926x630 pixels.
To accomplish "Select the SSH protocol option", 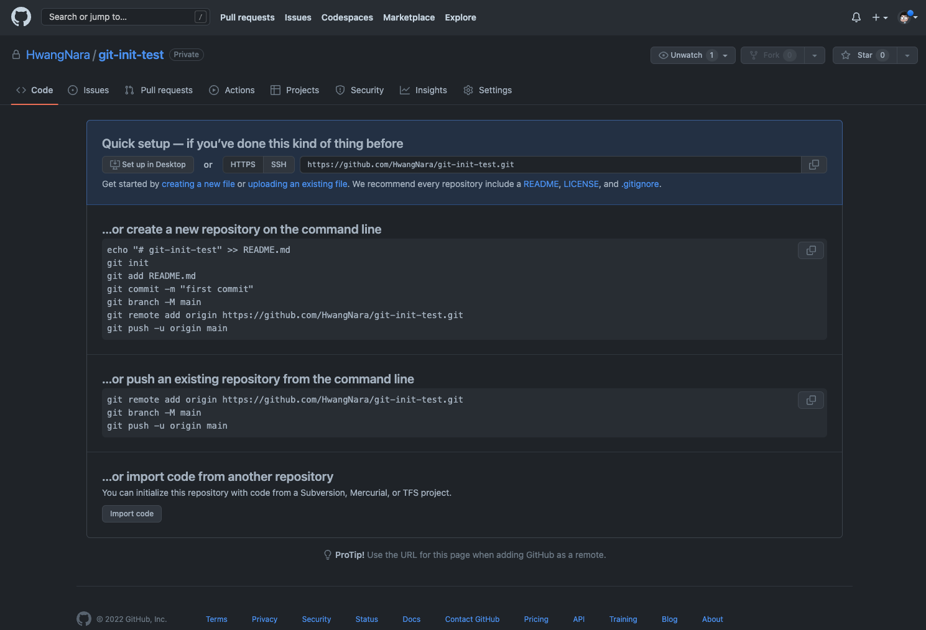I will pos(279,165).
